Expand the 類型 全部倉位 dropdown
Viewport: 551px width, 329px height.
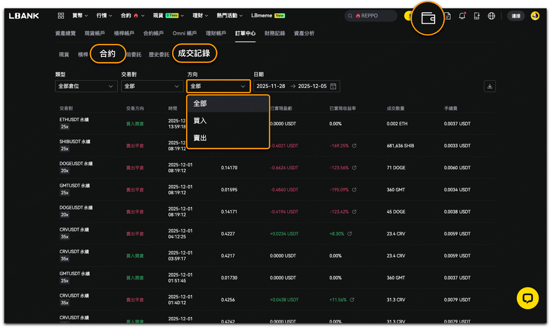point(86,86)
